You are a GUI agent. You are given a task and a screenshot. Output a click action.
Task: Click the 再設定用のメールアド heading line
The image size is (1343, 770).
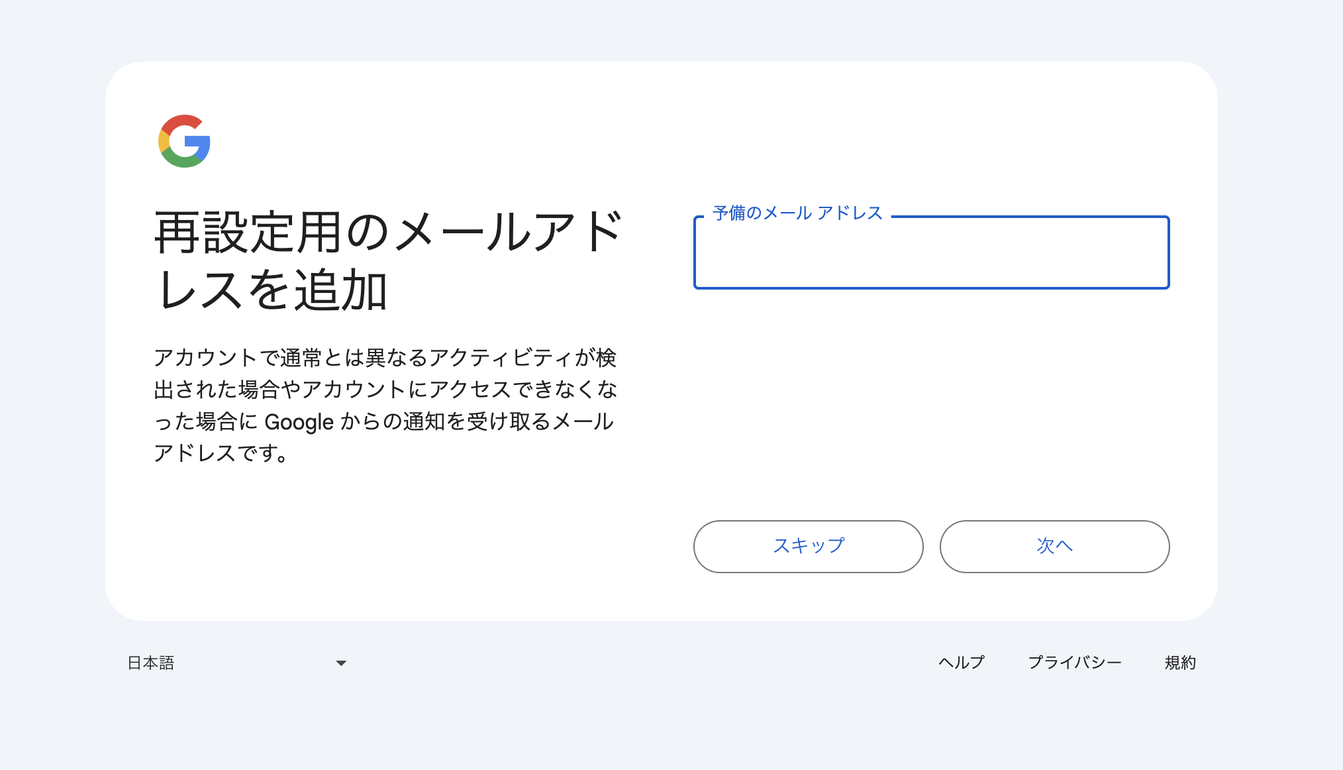[x=388, y=233]
